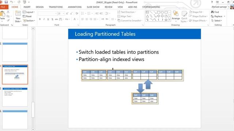234x131 pixels.
Task: Open the Select dropdown in Editing
Action: 216,21
